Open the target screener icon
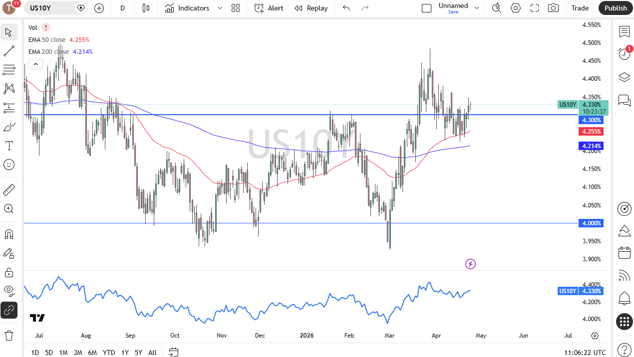The height and width of the screenshot is (357, 634). tap(624, 208)
